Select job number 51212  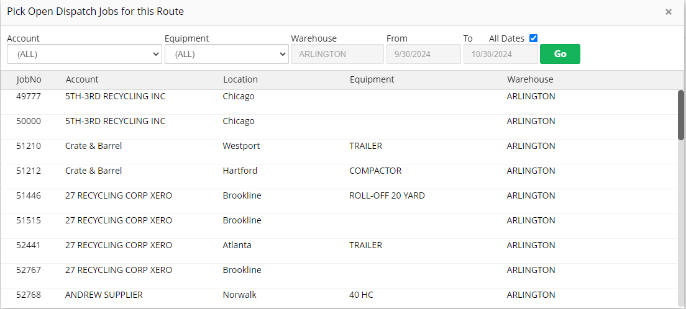(x=29, y=171)
